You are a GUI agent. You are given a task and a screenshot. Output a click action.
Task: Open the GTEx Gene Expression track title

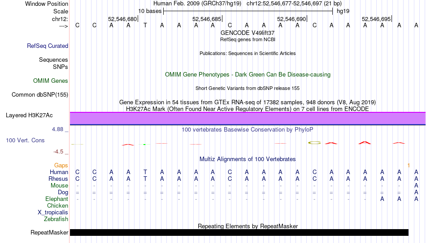(x=248, y=102)
